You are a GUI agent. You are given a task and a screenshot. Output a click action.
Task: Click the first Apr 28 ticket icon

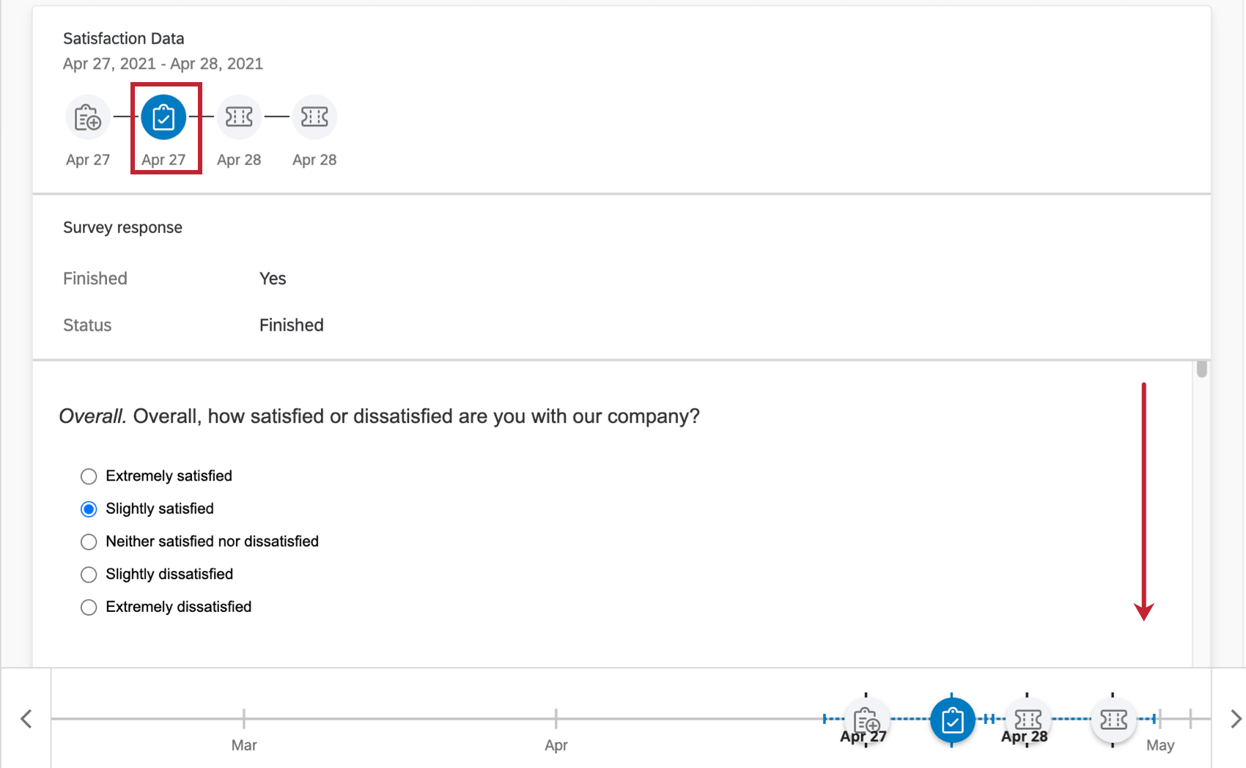point(239,117)
